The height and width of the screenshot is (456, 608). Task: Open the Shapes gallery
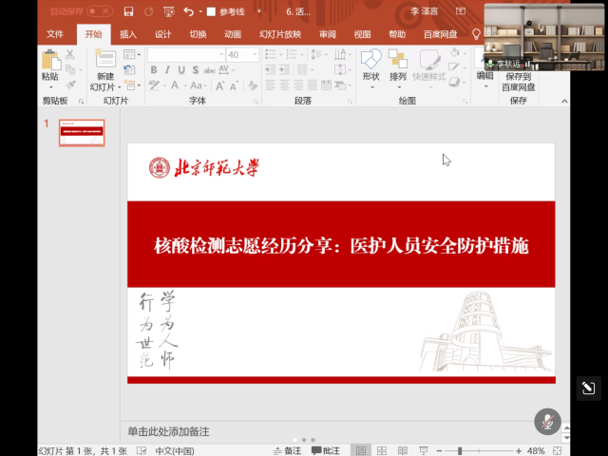(x=370, y=61)
